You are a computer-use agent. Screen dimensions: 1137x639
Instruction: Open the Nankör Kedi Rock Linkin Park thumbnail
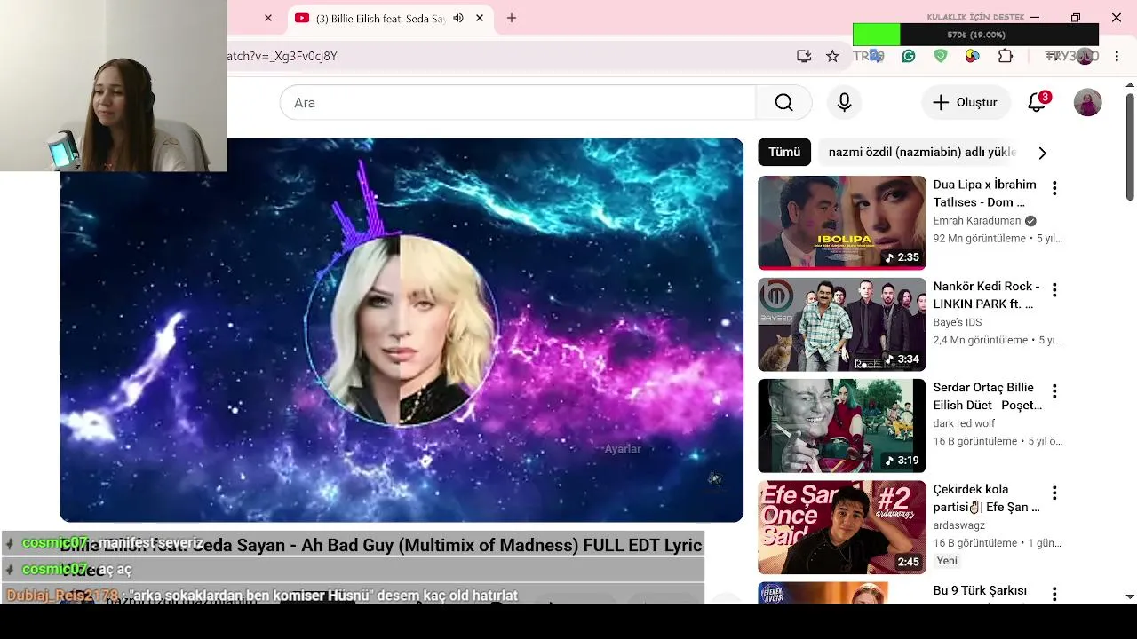[x=842, y=324]
